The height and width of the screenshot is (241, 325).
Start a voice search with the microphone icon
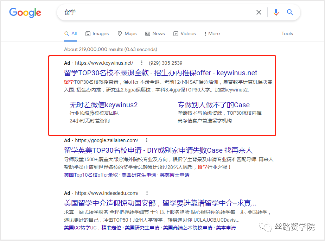pos(276,12)
